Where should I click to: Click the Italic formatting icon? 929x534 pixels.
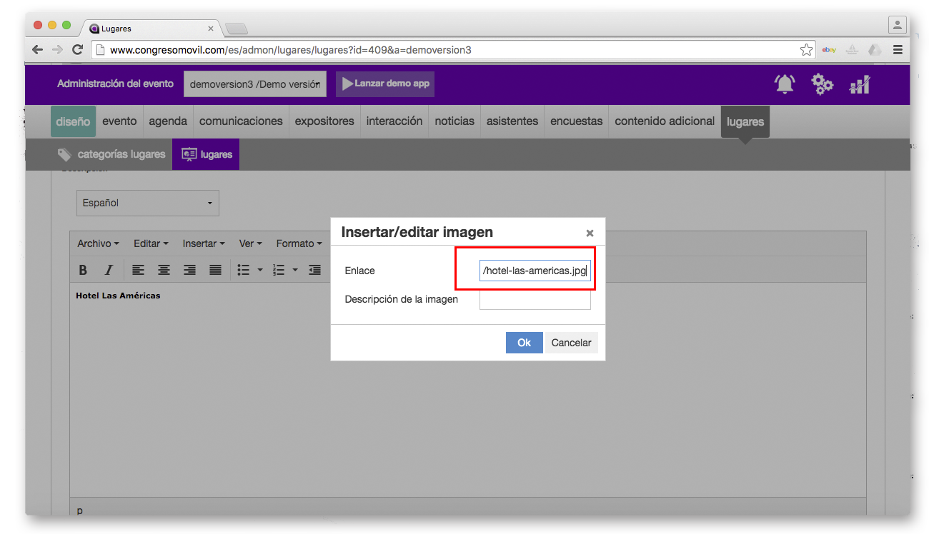point(109,270)
